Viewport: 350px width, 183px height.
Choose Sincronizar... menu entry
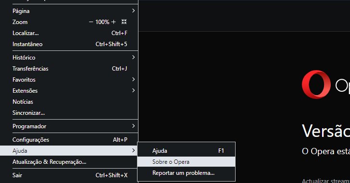(69, 113)
